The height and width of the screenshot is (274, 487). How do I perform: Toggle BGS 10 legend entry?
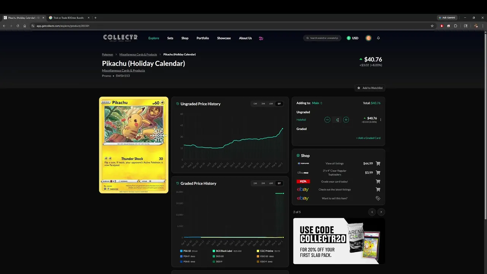click(218, 256)
